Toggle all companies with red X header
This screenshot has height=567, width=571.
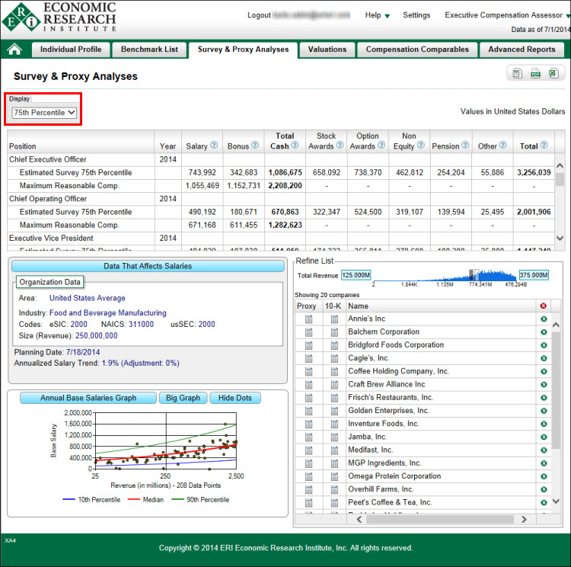pos(543,306)
